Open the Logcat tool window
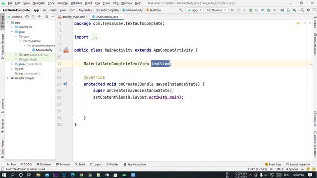 pyautogui.click(x=96, y=164)
